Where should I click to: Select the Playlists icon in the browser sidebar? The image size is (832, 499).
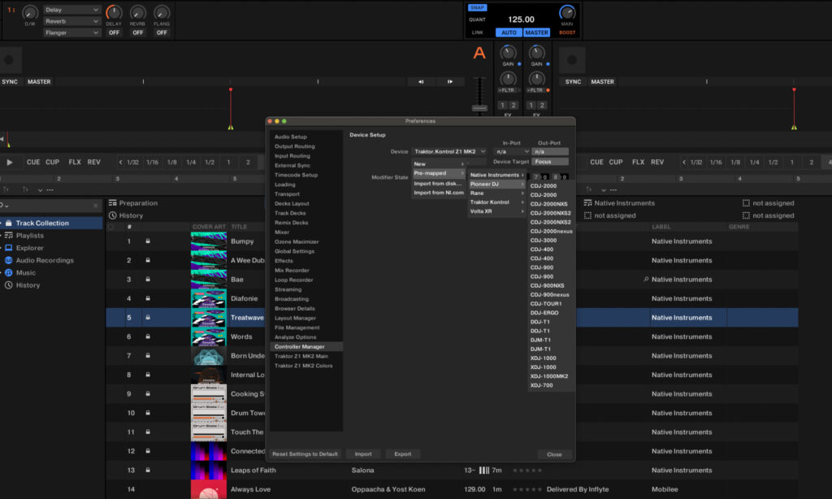(7, 235)
